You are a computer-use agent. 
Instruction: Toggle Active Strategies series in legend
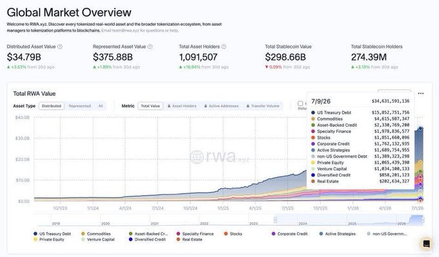point(338,234)
